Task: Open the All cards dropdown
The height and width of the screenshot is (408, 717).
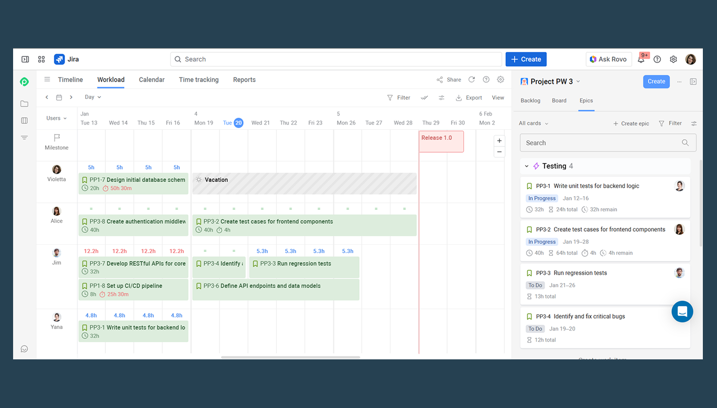Action: point(534,123)
